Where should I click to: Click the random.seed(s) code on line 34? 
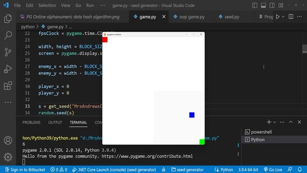[x=57, y=113]
